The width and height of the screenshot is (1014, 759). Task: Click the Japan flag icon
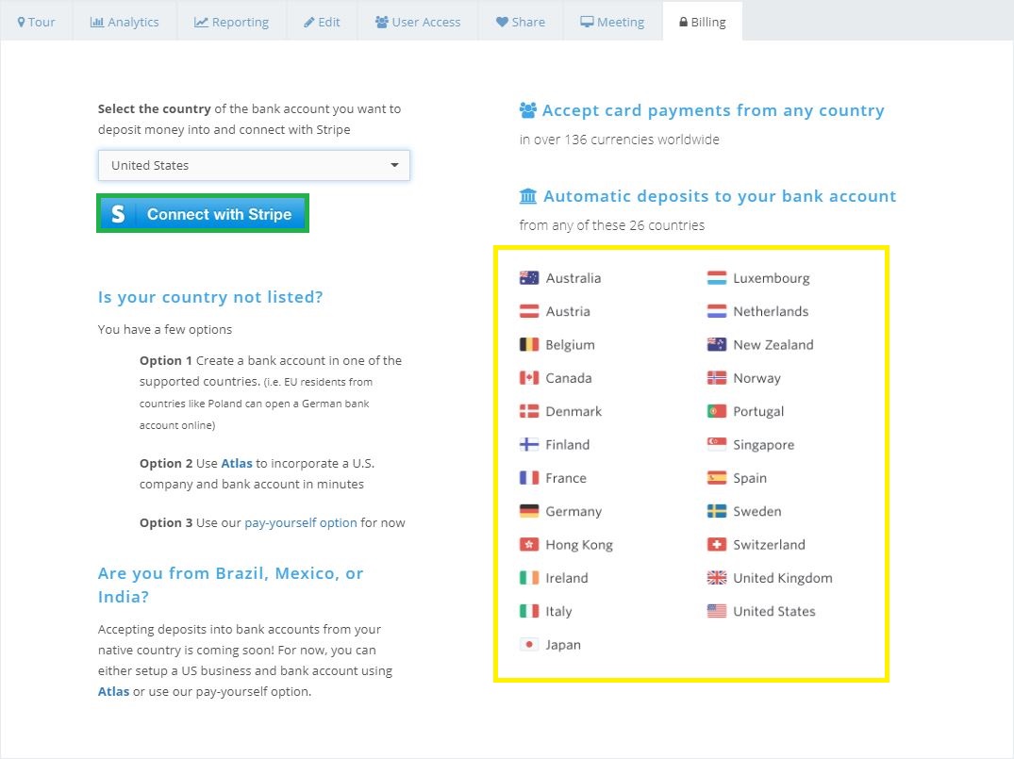click(529, 645)
